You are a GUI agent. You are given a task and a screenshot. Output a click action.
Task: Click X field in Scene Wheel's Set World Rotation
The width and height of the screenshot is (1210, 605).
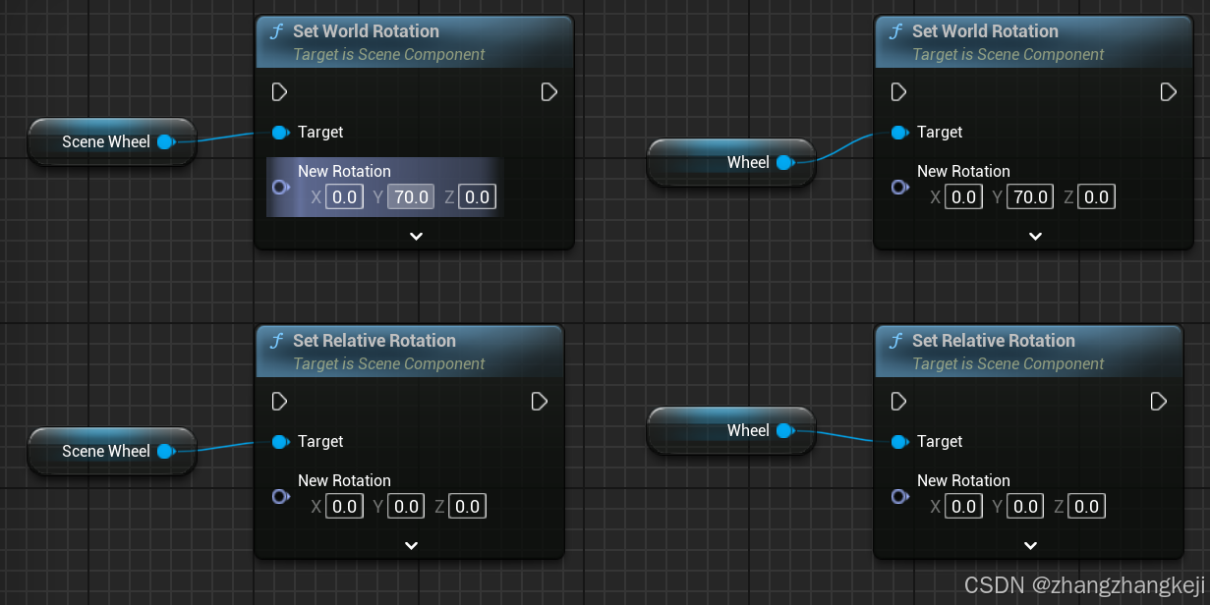click(x=345, y=197)
